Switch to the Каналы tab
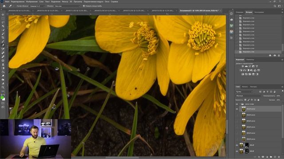The width and height of the screenshot is (284, 159). coord(245,87)
